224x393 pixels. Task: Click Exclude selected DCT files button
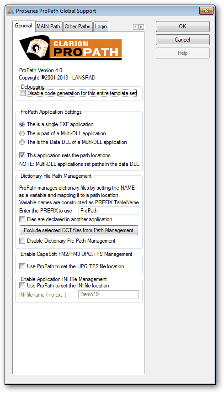79,230
